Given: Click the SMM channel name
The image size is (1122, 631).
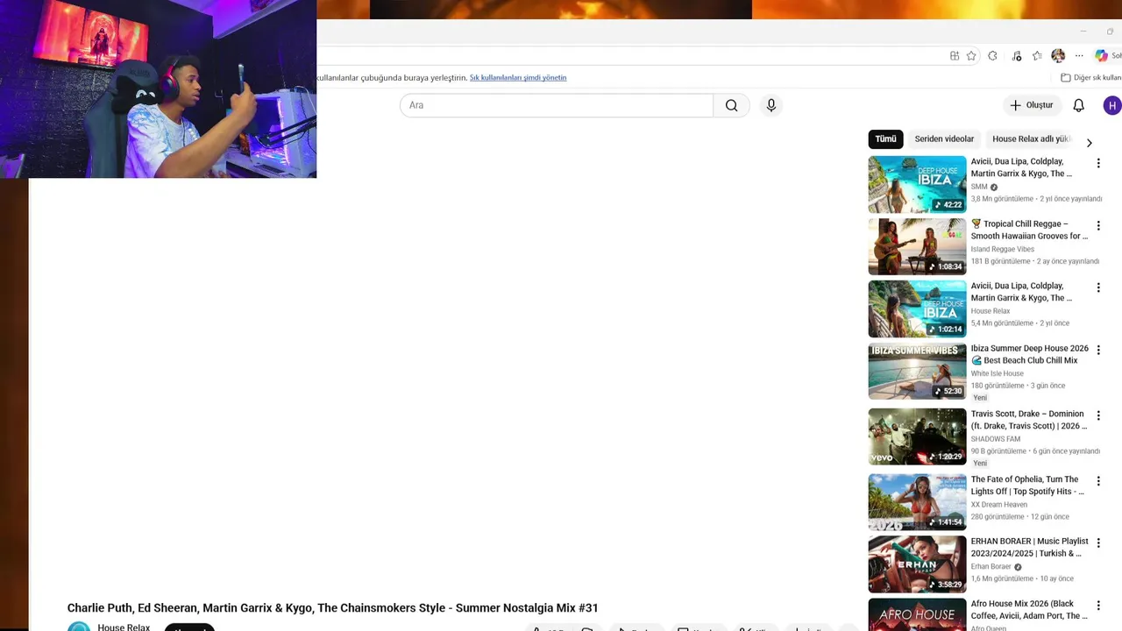Looking at the screenshot, I should 979,187.
